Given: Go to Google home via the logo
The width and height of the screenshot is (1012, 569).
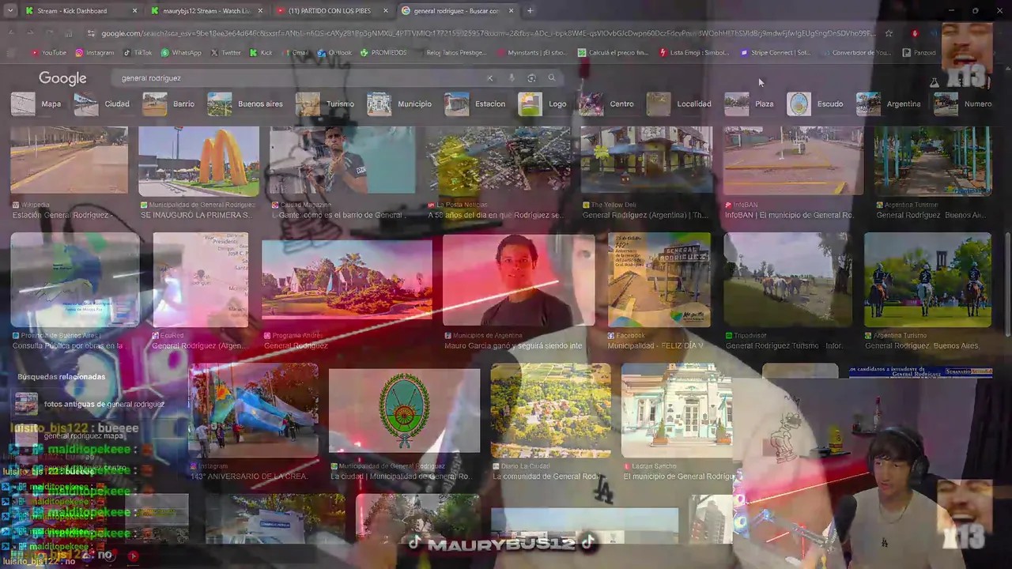Looking at the screenshot, I should coord(62,78).
